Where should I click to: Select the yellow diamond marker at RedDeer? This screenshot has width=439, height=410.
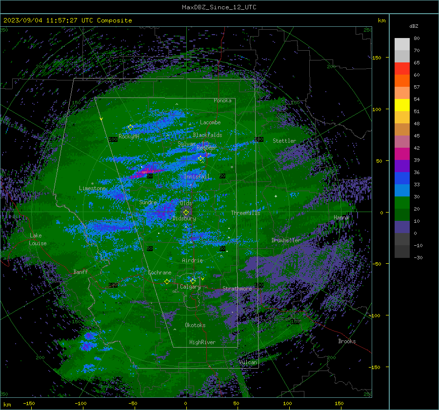(201, 158)
